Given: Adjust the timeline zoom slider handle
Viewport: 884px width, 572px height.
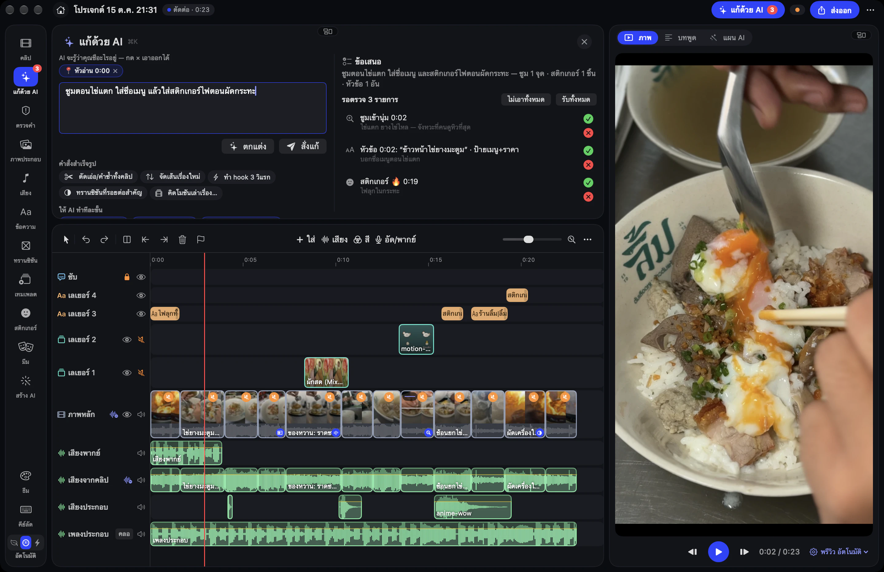Looking at the screenshot, I should [528, 240].
